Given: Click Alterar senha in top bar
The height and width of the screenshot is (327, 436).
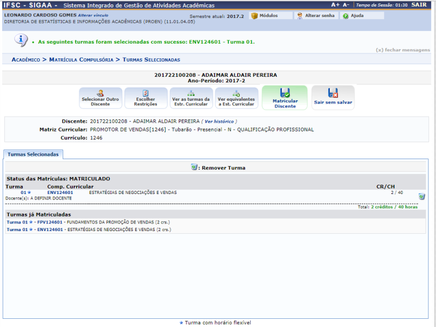Looking at the screenshot, I should tap(316, 16).
